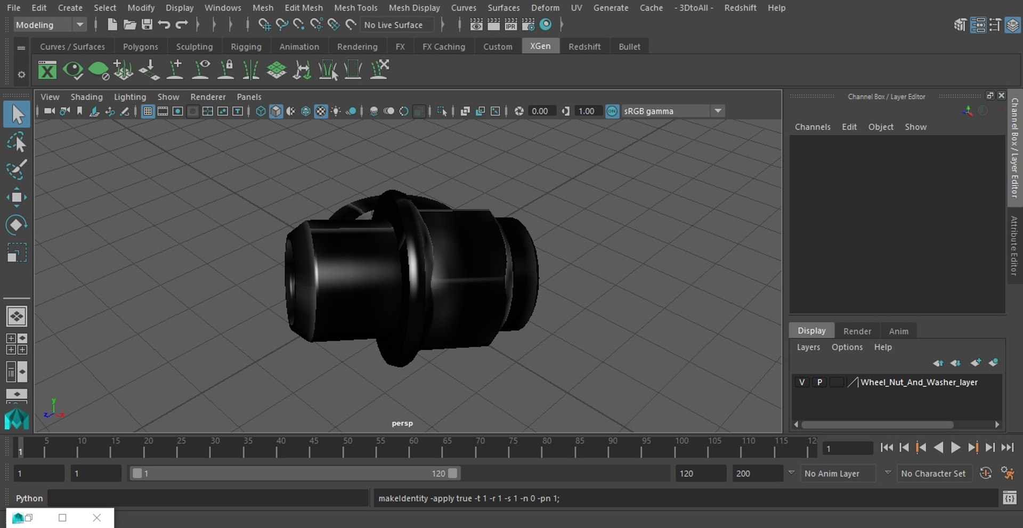Activate the Paint selection tool

(x=17, y=169)
